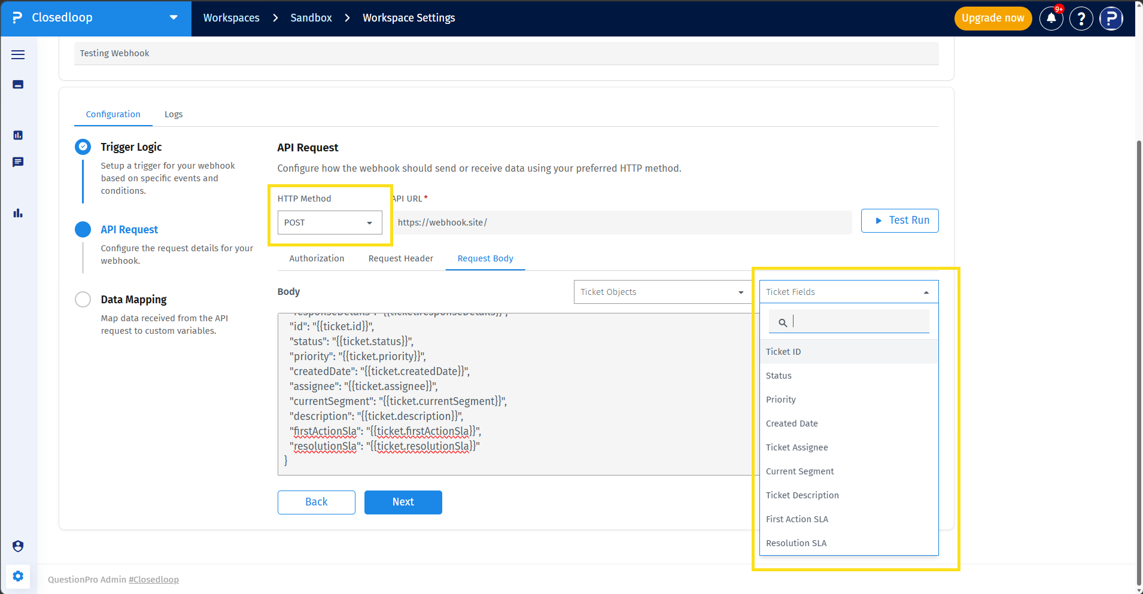Open the Data Mapping step
The image size is (1143, 594).
click(133, 300)
